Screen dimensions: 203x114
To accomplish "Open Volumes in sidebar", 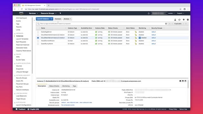I will click(19, 66).
